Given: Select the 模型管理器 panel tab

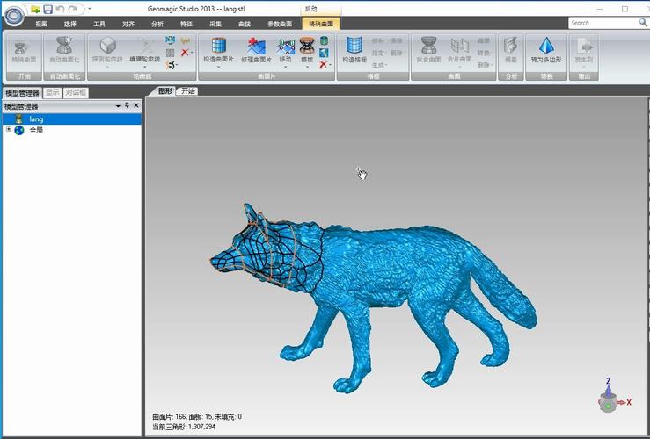Looking at the screenshot, I should (22, 93).
